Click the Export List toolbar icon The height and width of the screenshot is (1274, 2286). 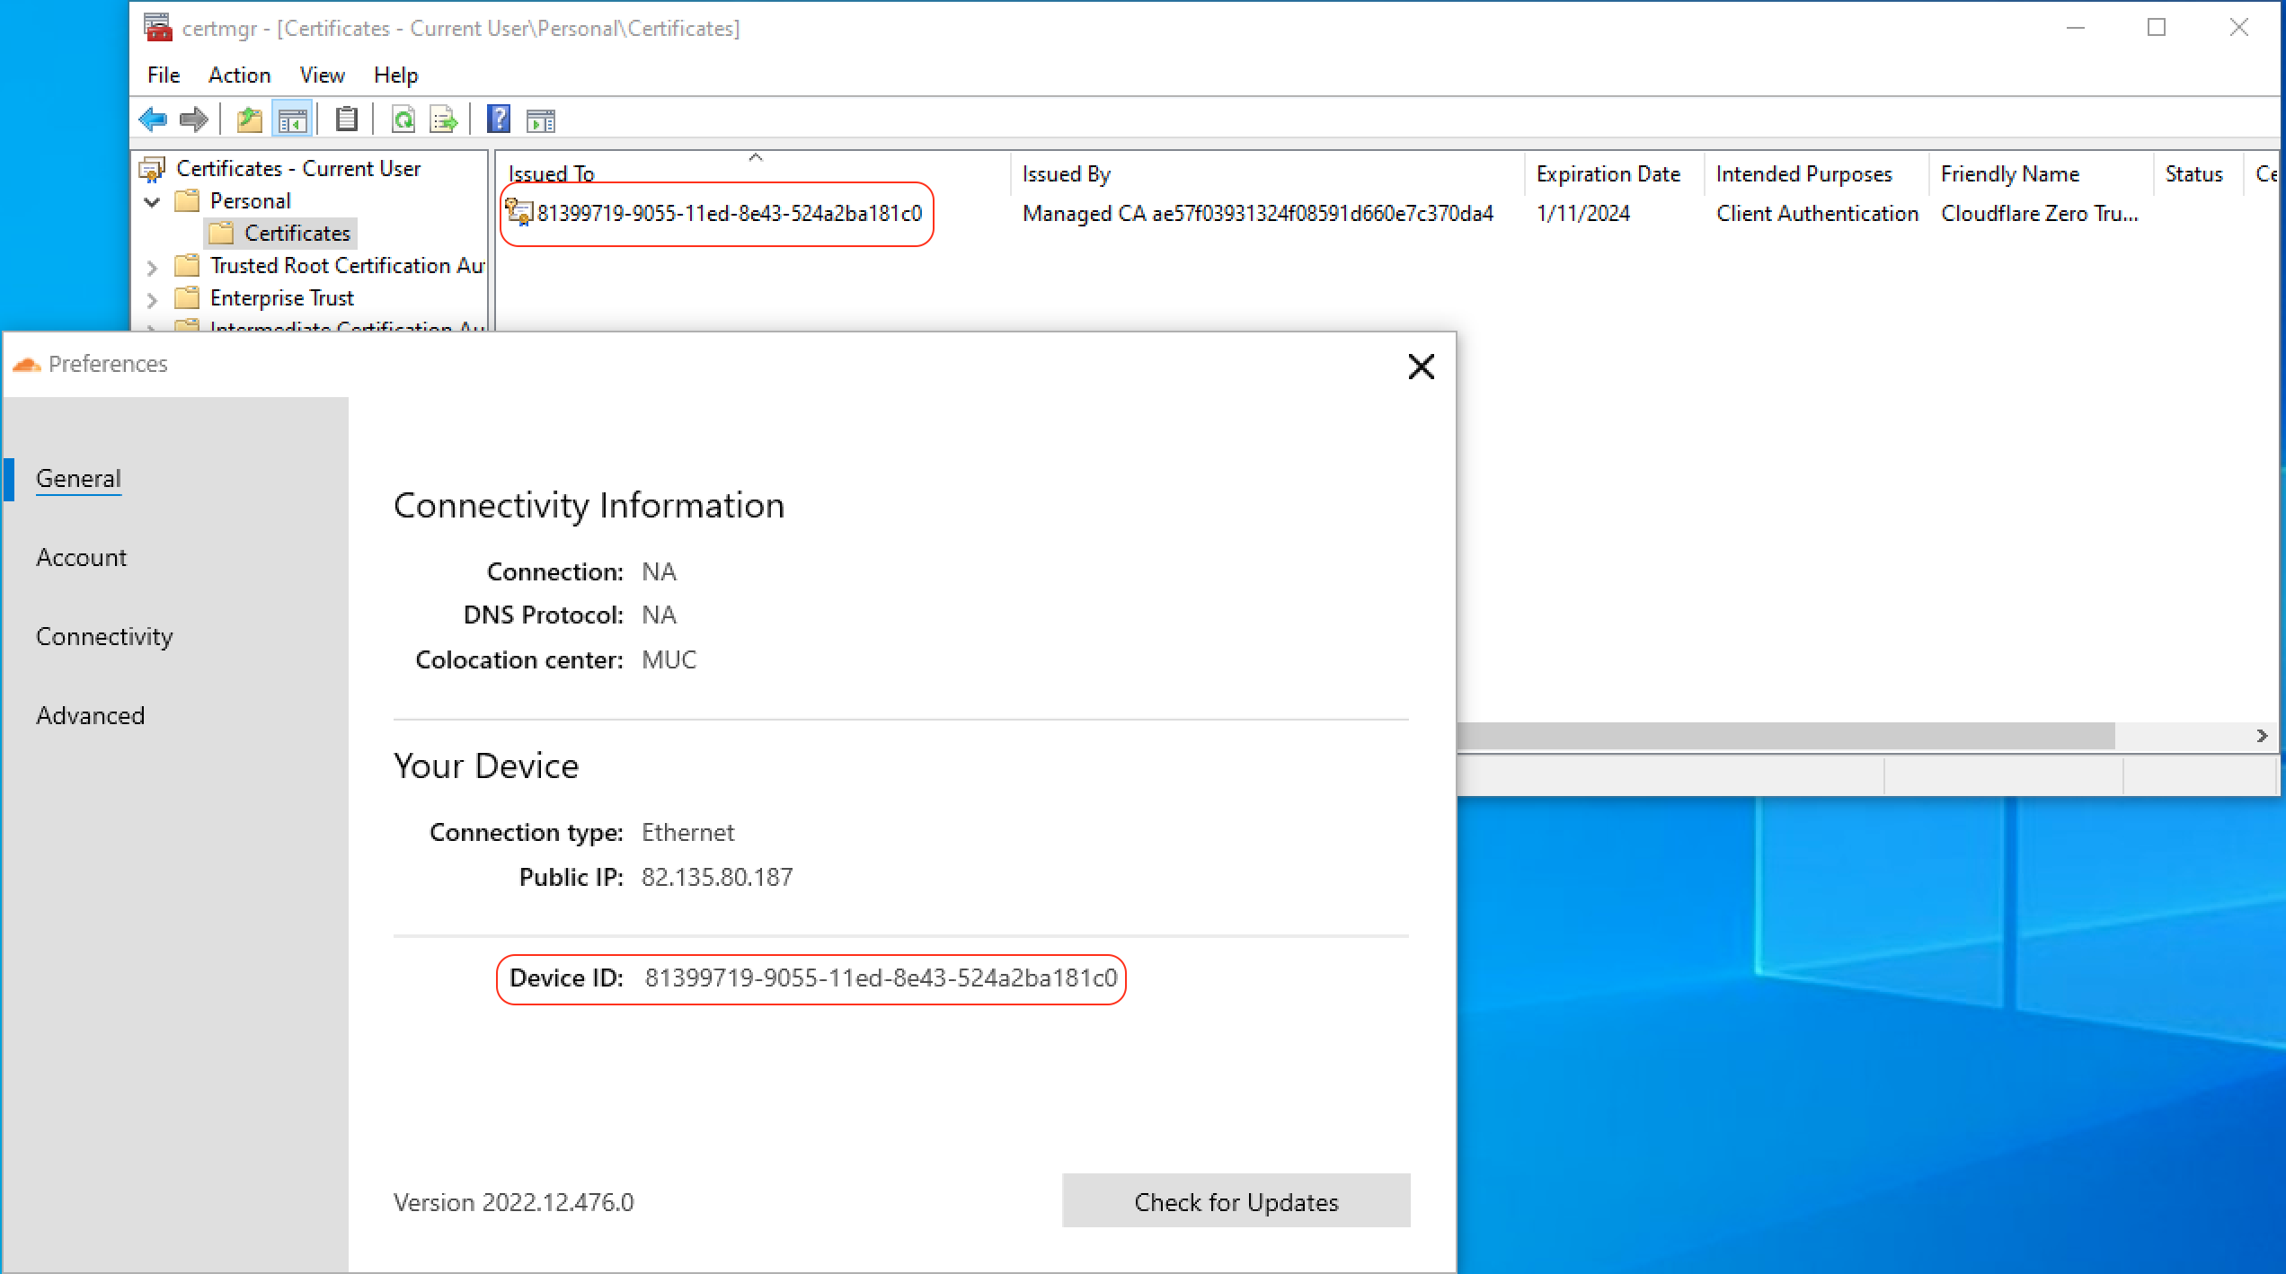442,119
